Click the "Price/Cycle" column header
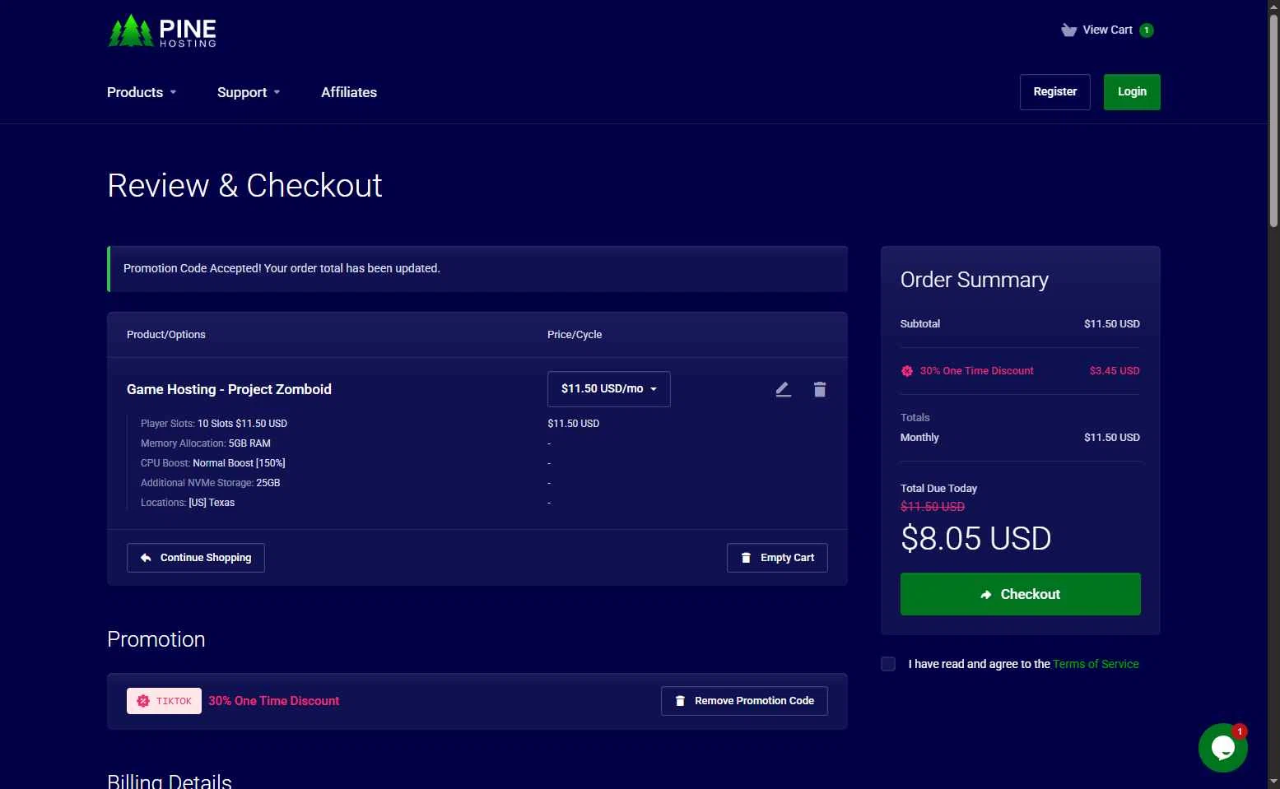This screenshot has height=789, width=1280. click(575, 335)
